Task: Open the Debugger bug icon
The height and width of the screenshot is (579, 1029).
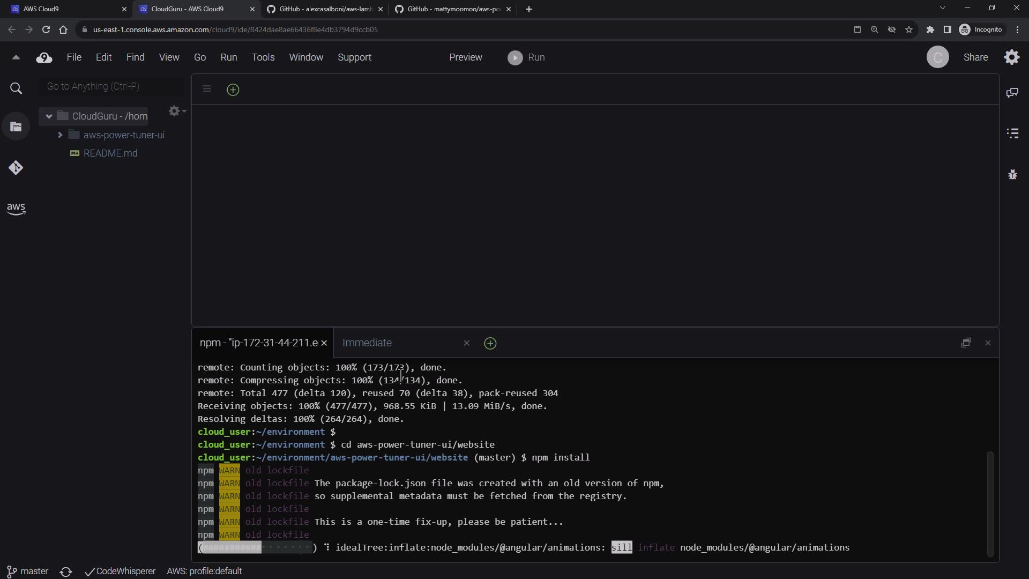Action: (1012, 174)
